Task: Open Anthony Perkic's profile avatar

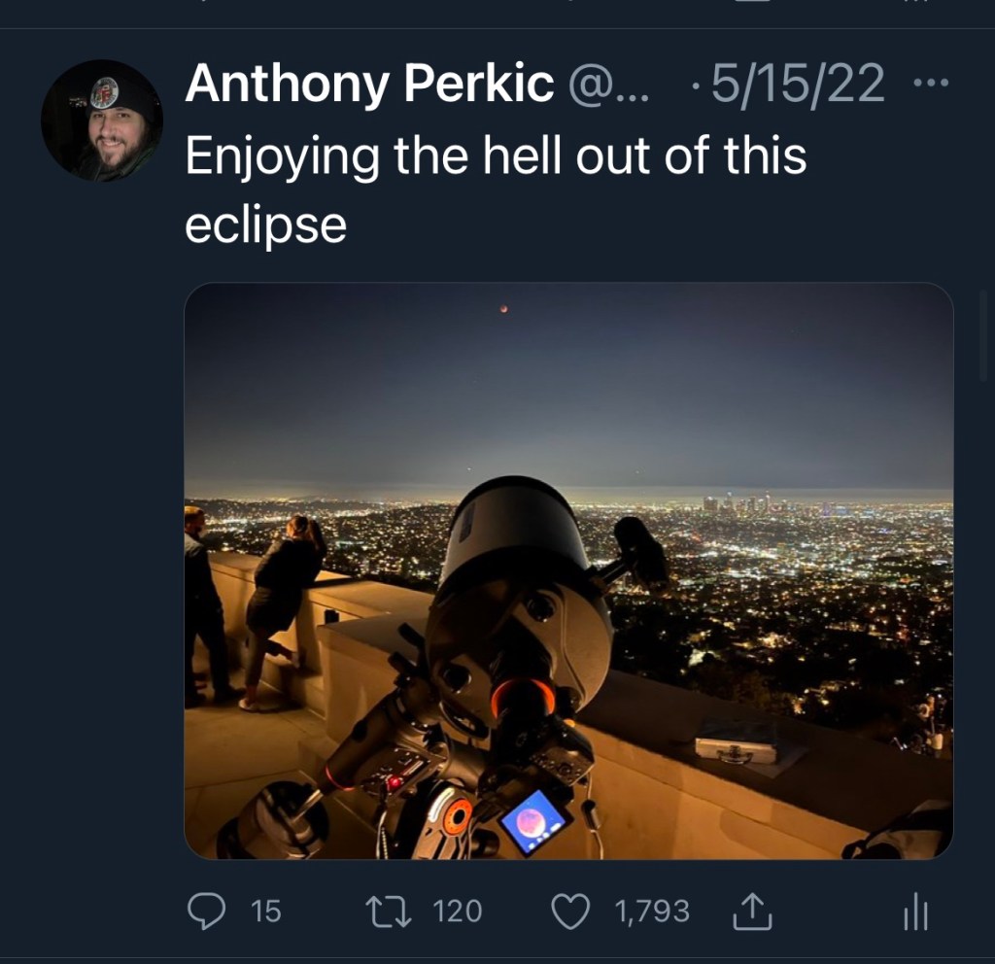Action: click(x=102, y=120)
